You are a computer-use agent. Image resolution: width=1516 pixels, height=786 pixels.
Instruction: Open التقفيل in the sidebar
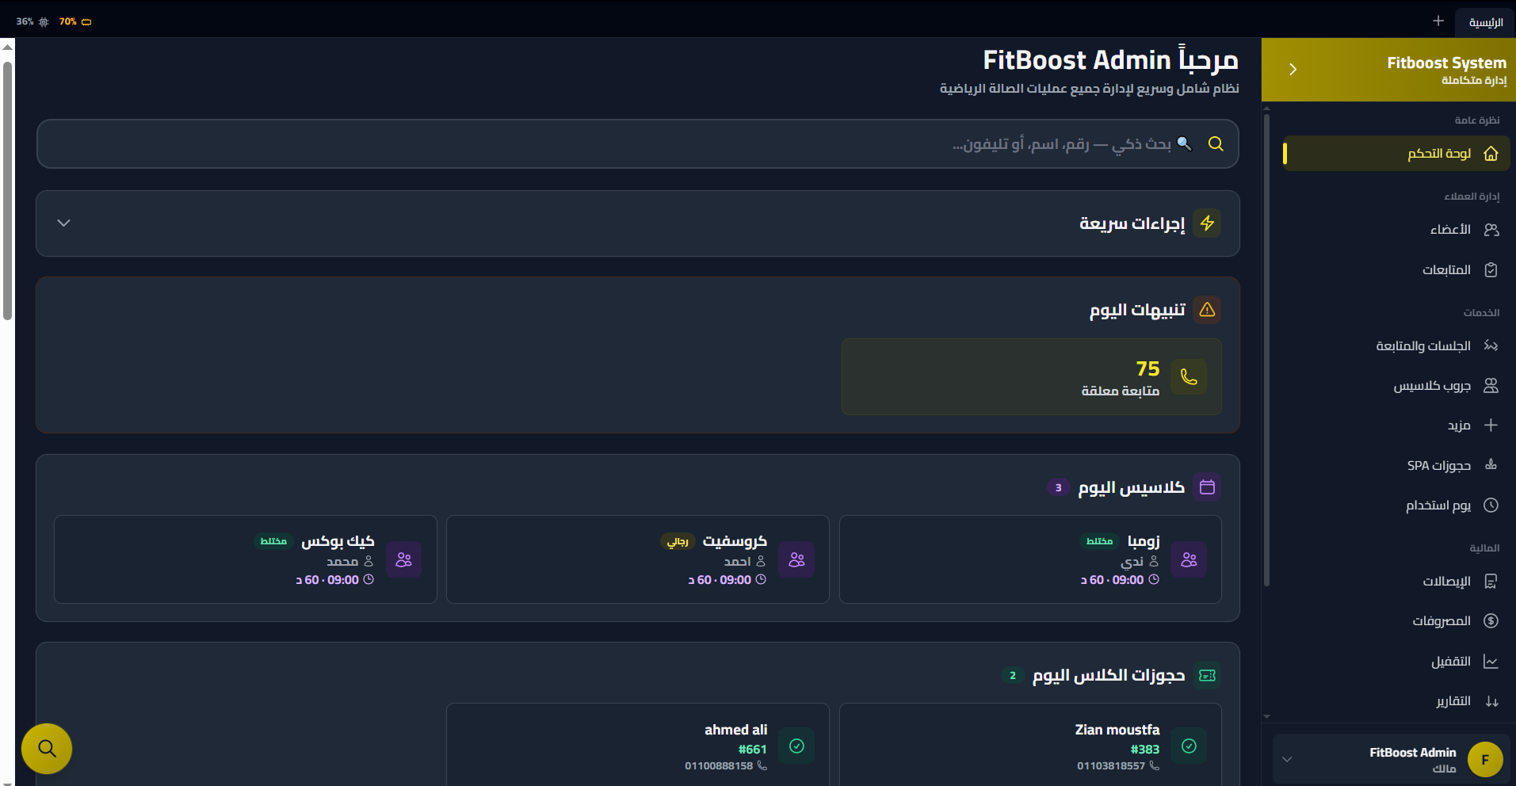(1396, 662)
